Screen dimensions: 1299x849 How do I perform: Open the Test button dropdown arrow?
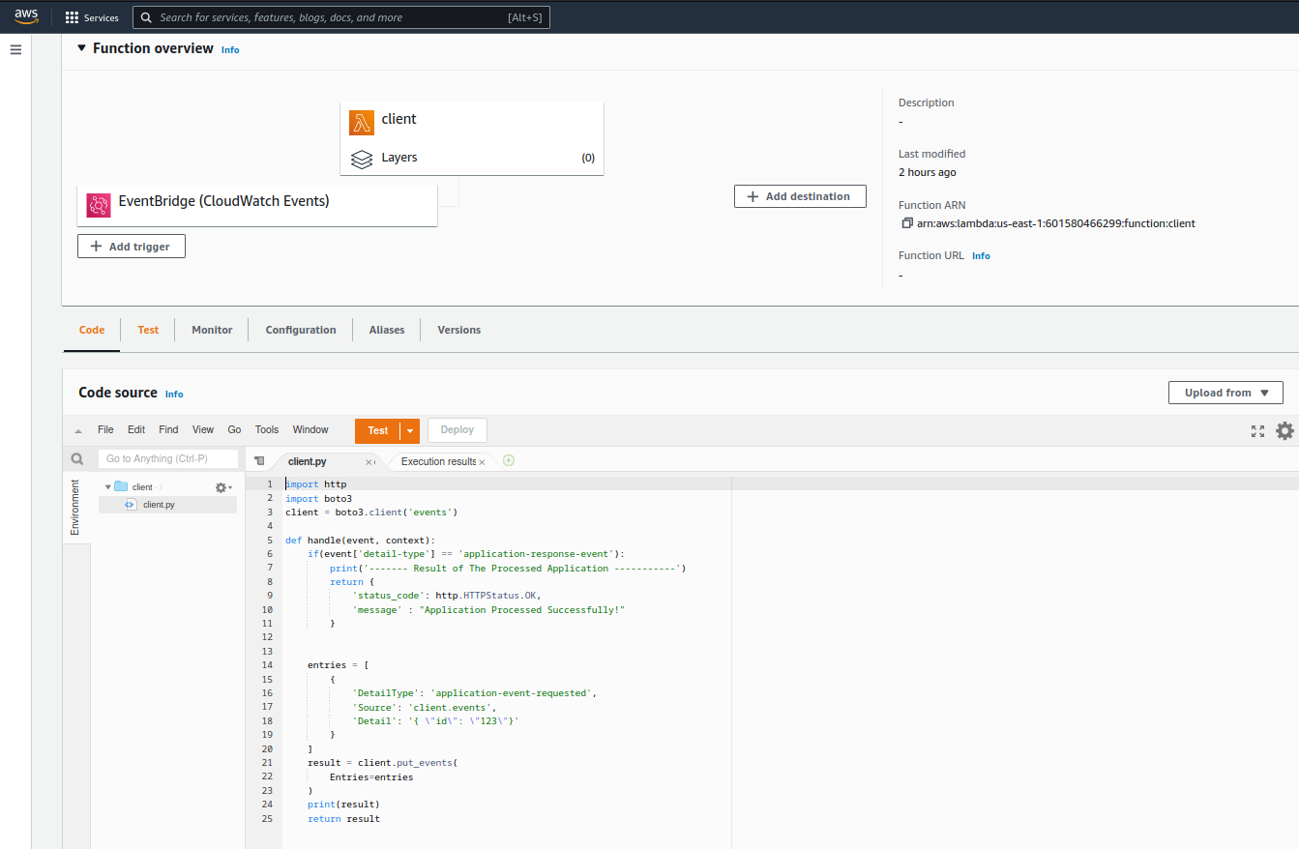pos(410,431)
